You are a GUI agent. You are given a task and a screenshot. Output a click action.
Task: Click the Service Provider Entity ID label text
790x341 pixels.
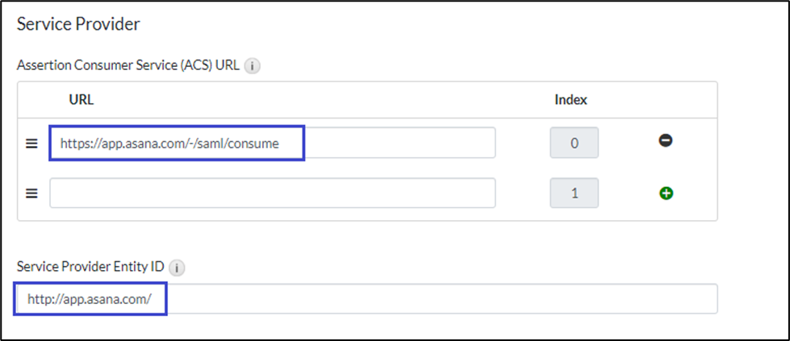pos(90,267)
